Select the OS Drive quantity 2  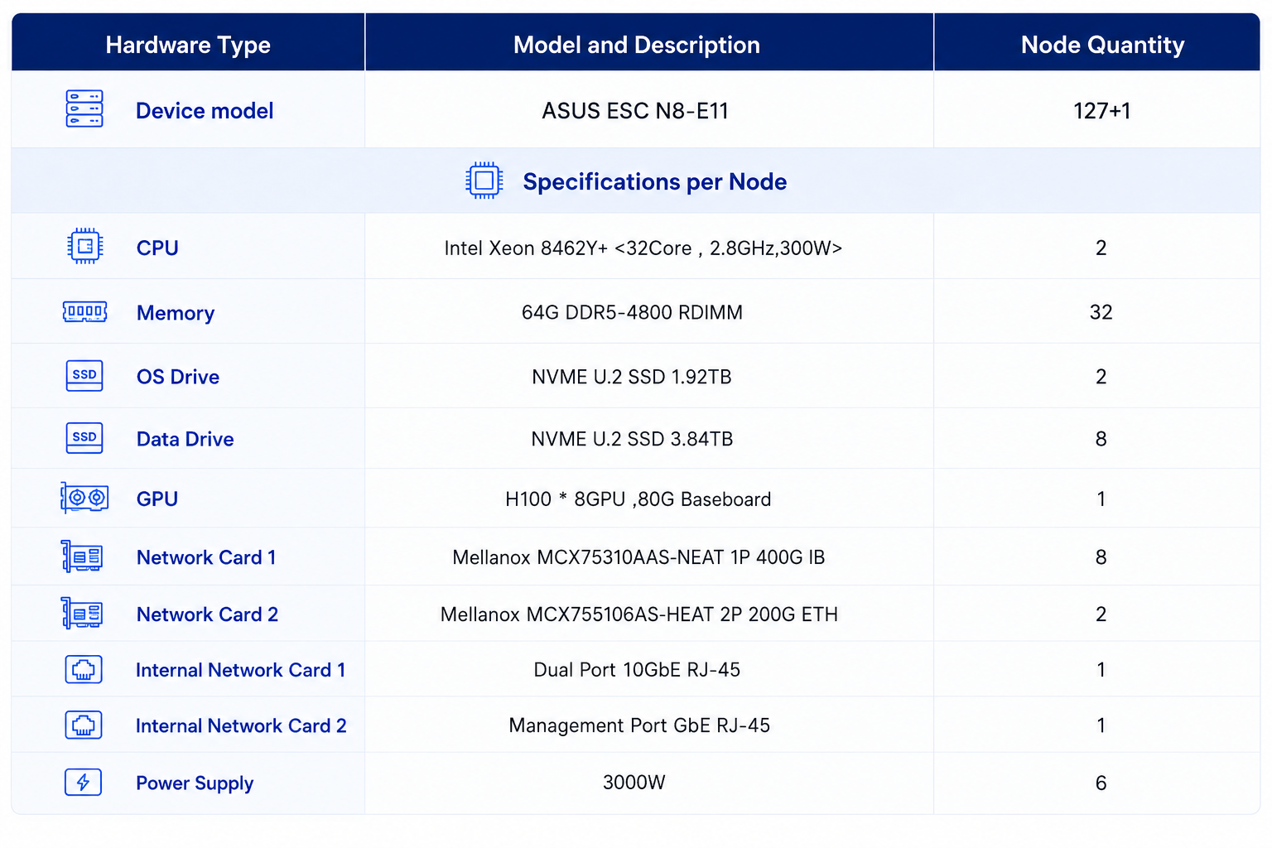1101,377
